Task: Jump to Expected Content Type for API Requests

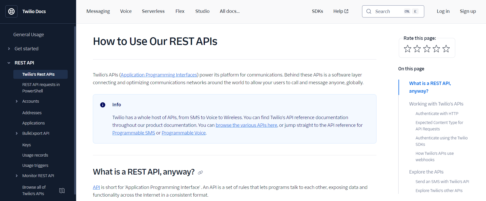Action: (x=439, y=126)
